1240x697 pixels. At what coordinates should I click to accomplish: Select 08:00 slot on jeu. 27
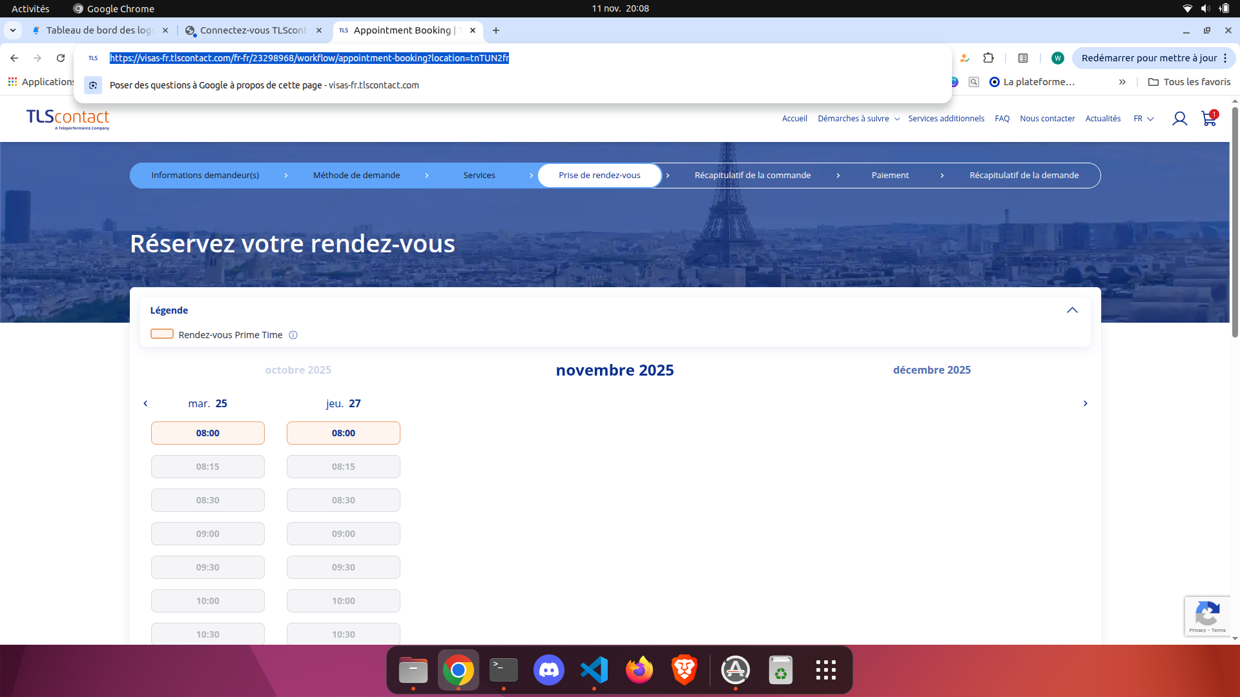pos(343,433)
